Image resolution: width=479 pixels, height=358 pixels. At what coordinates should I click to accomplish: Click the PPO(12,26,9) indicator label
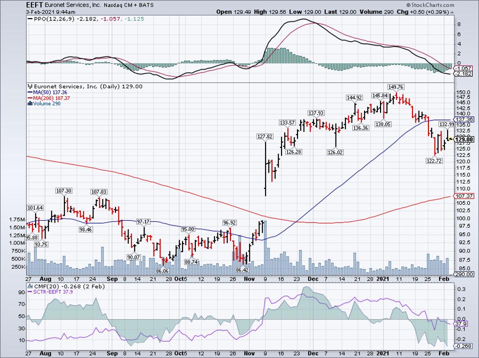(x=54, y=19)
